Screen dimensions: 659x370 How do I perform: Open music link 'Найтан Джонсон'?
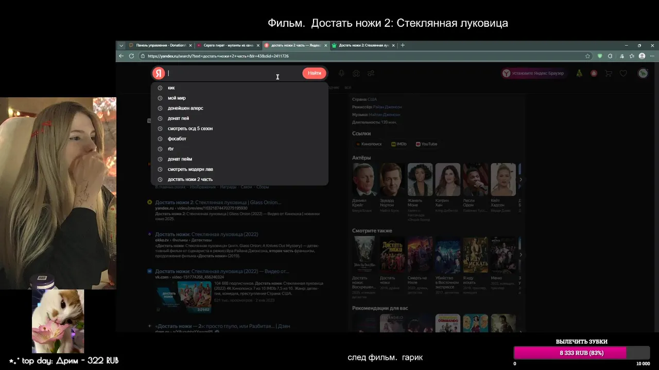pyautogui.click(x=385, y=115)
